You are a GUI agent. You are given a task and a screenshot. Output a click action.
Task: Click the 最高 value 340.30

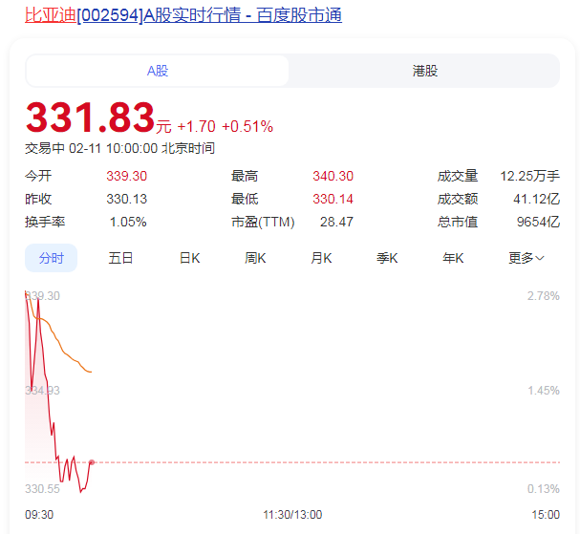333,176
